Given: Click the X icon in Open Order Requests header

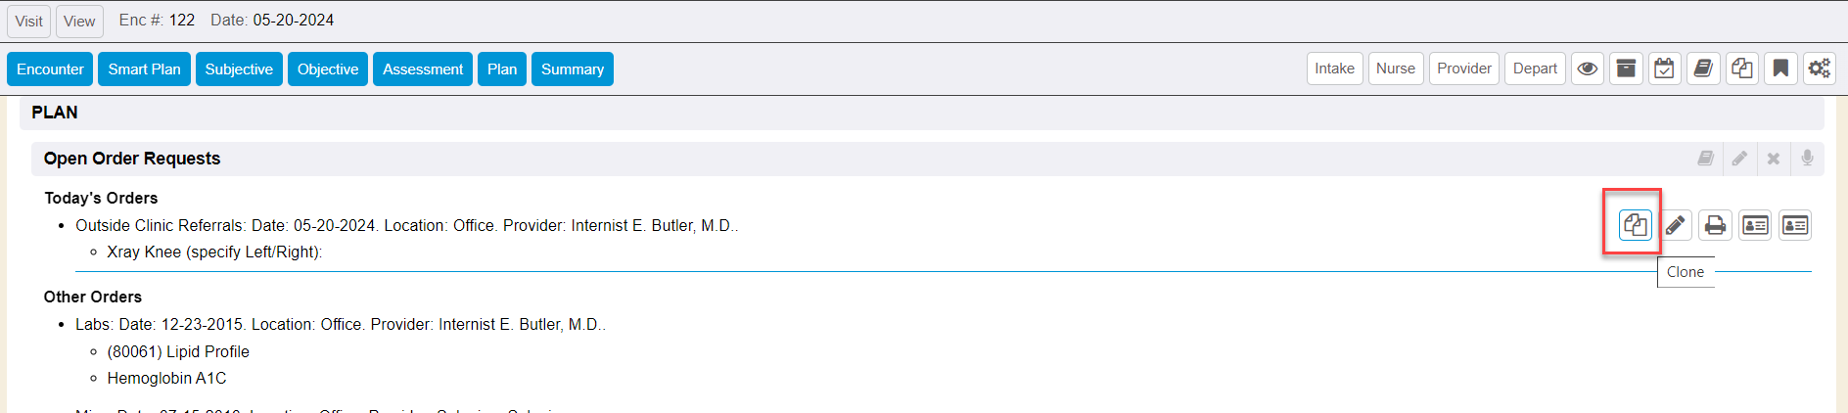Looking at the screenshot, I should pos(1773,159).
